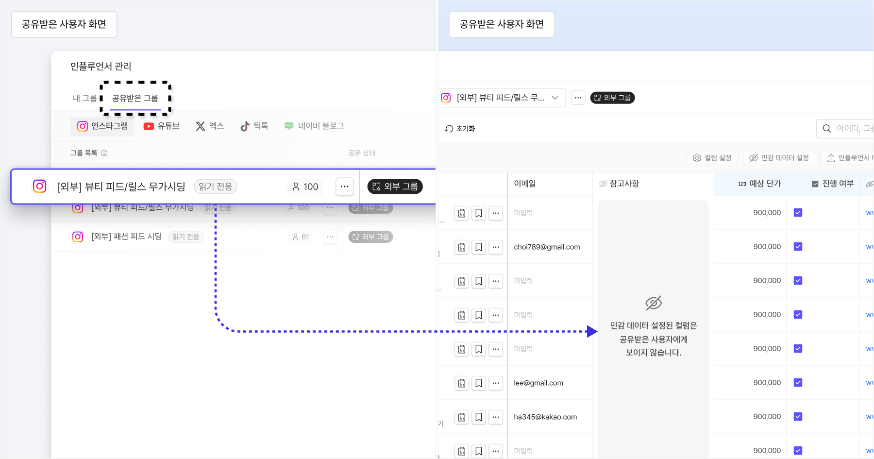Image resolution: width=874 pixels, height=459 pixels.
Task: Open the three-dot menu in the ha345@kakao.com row
Action: point(495,417)
